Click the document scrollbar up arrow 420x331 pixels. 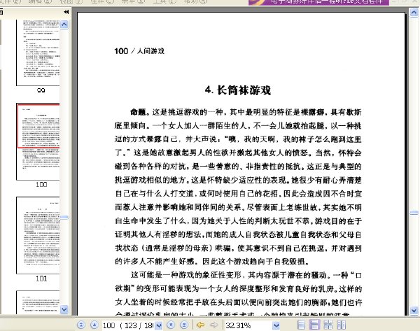tap(414, 13)
